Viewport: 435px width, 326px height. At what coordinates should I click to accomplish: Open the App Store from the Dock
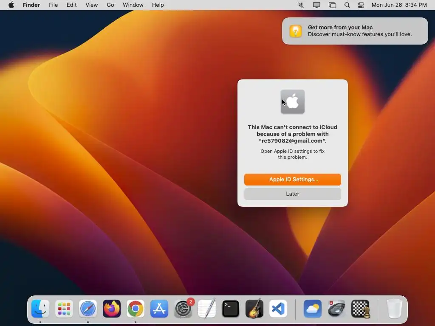(x=159, y=309)
